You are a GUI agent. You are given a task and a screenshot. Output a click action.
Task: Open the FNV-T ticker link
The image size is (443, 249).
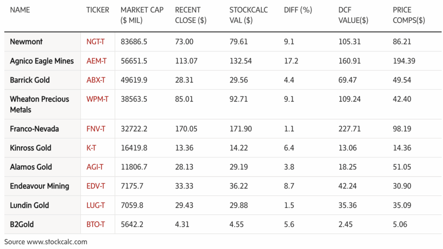click(96, 129)
